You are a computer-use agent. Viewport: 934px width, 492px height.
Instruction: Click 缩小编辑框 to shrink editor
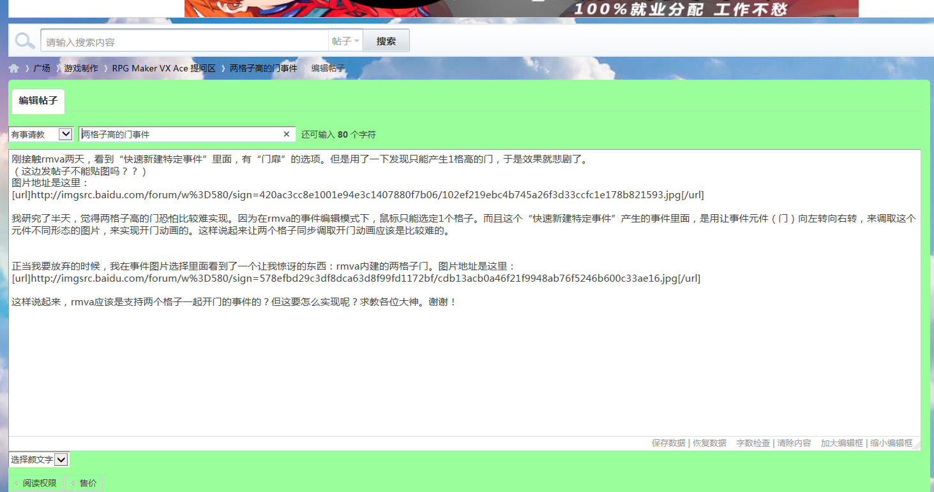pos(891,443)
